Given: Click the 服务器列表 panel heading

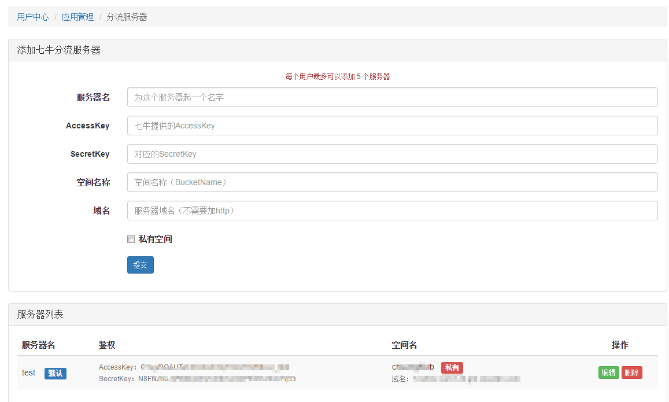Looking at the screenshot, I should (40, 315).
